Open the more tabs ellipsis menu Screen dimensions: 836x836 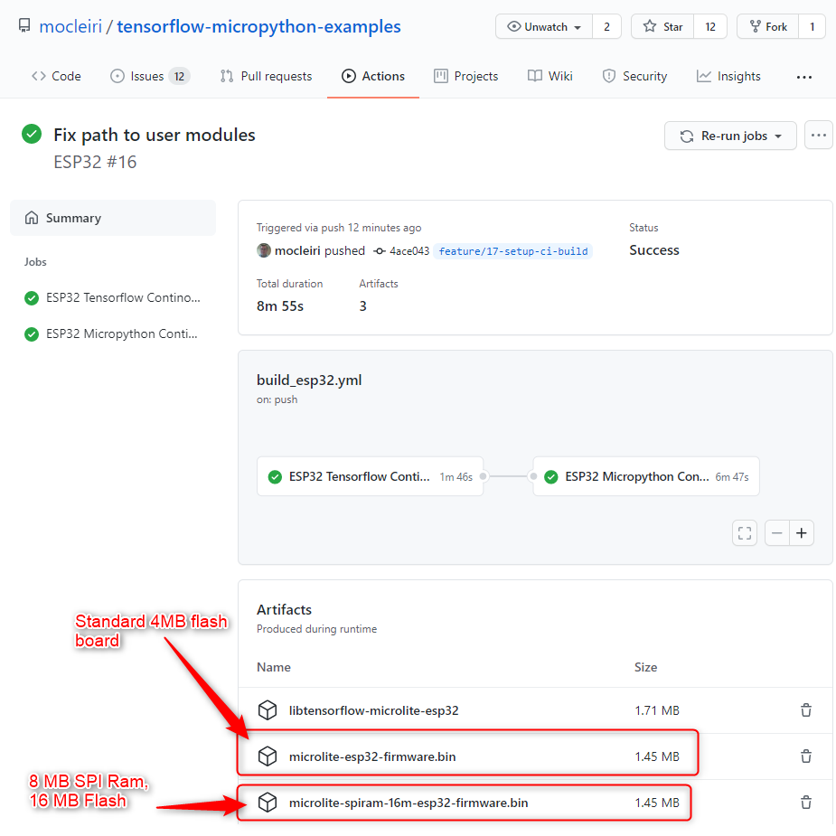click(x=804, y=78)
